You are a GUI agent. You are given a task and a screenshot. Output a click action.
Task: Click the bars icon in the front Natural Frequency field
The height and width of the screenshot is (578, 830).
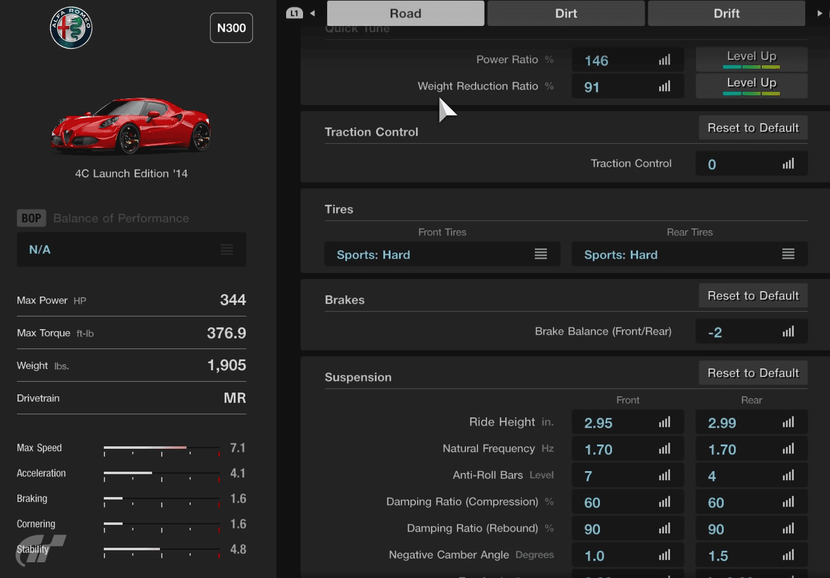[x=665, y=449]
